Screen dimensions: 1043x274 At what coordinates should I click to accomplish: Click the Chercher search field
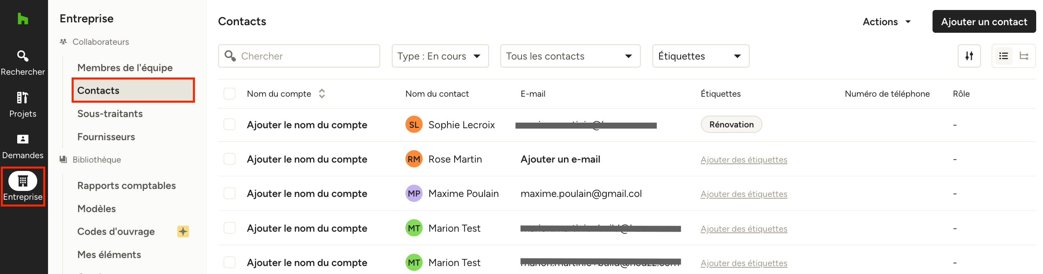coord(299,56)
